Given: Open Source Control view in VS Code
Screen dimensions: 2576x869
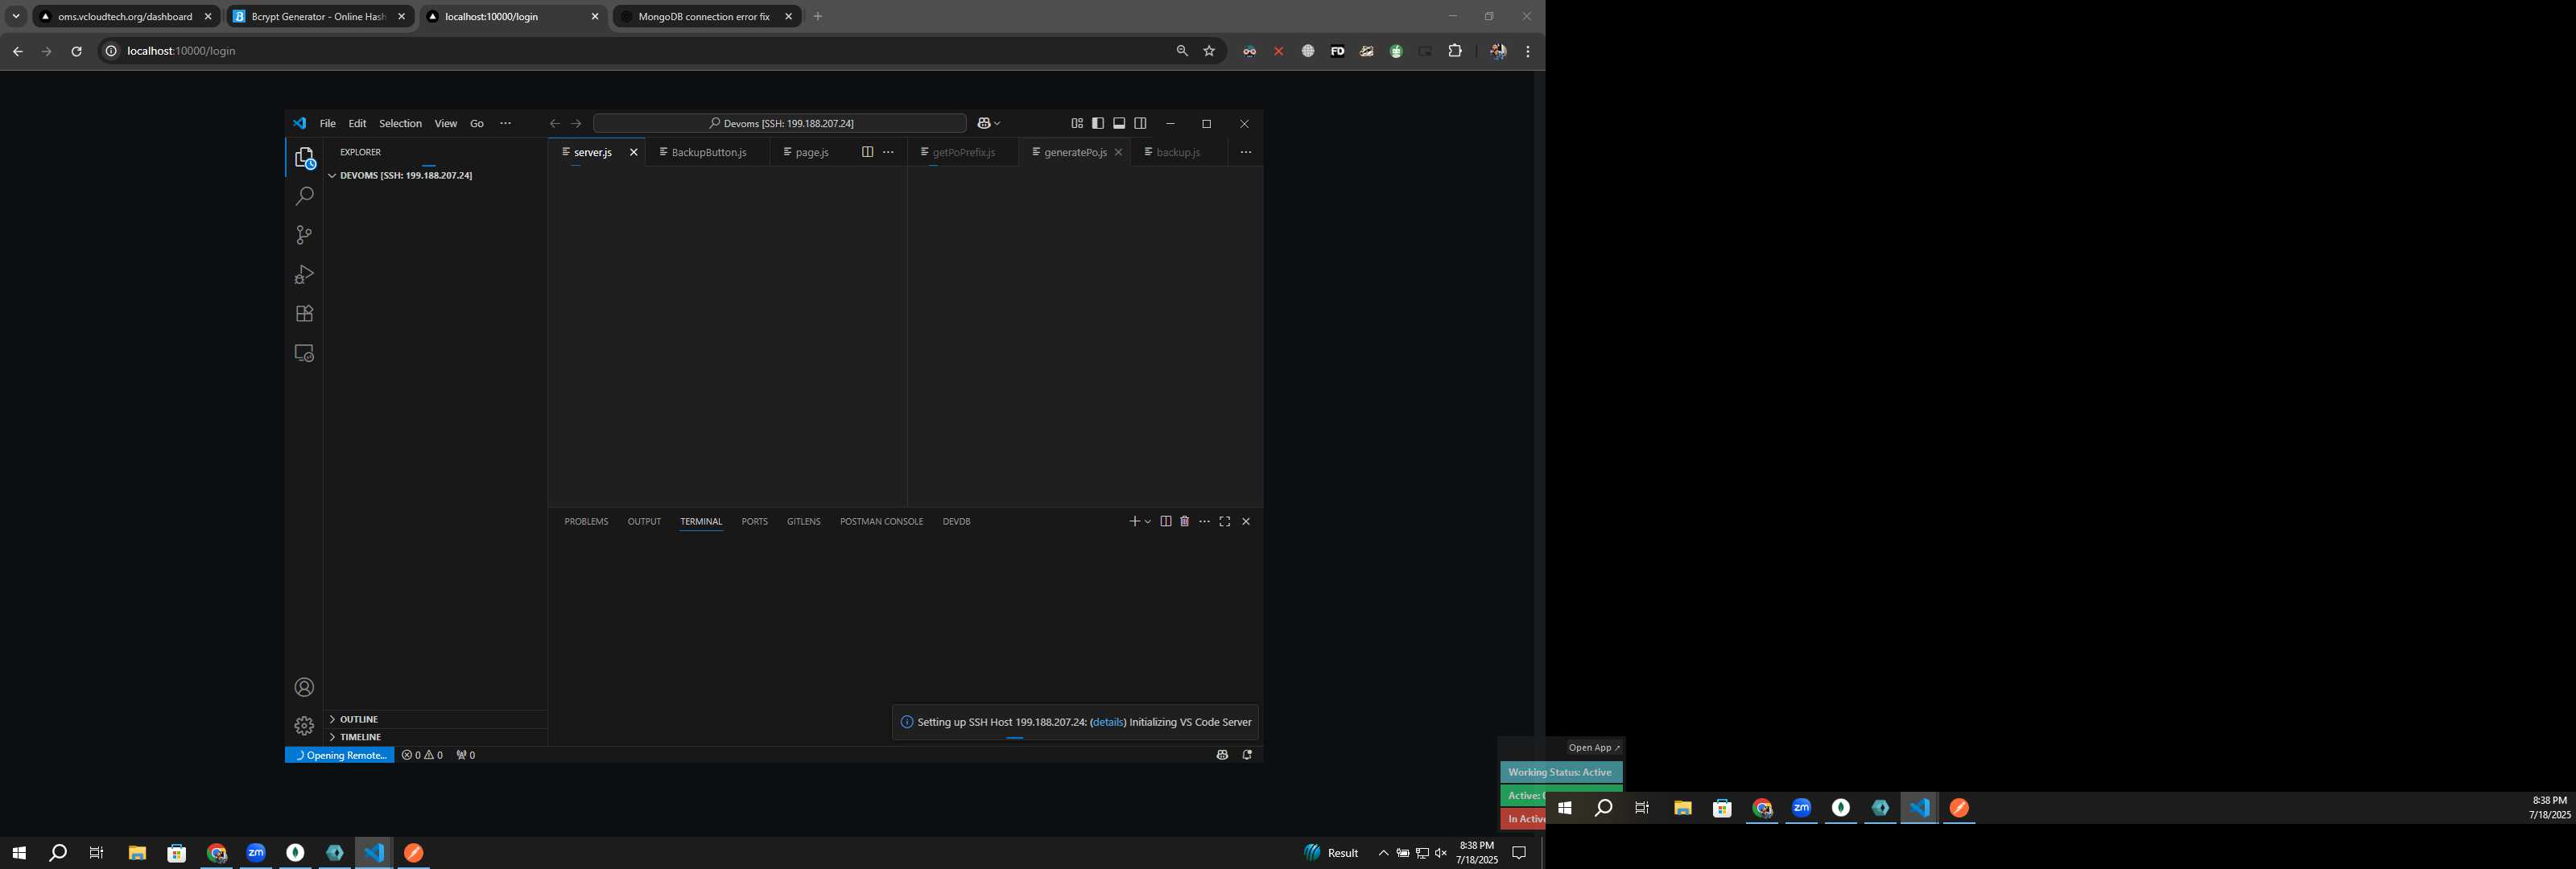Looking at the screenshot, I should click(304, 235).
